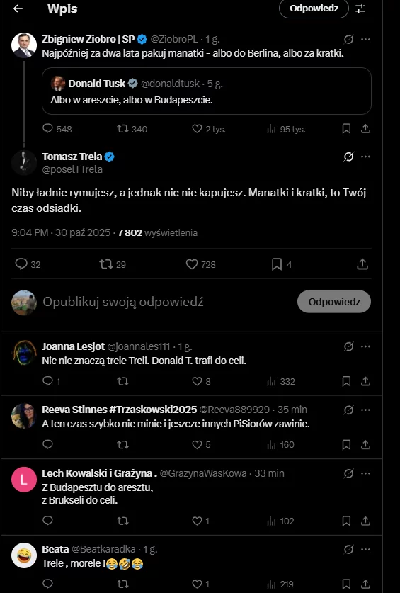The height and width of the screenshot is (593, 400).
Task: Go back with the arrow next to Wpis
Action: pyautogui.click(x=18, y=9)
